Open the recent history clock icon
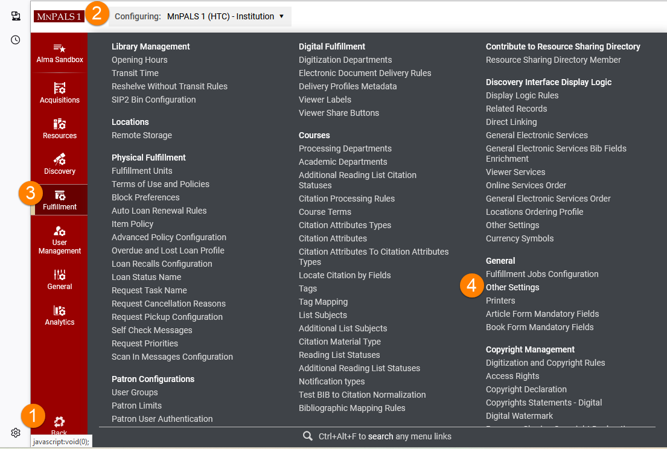The width and height of the screenshot is (667, 449). tap(15, 40)
